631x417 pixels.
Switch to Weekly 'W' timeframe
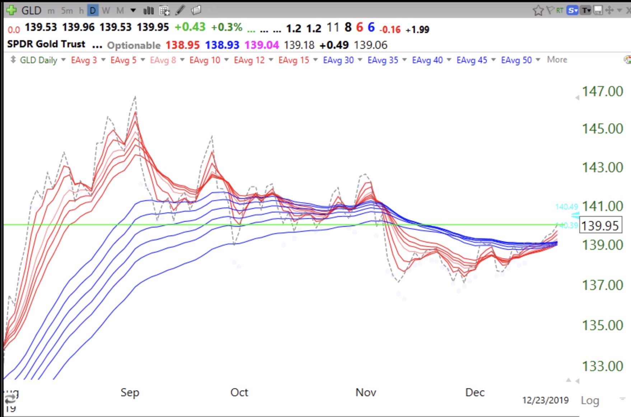tap(106, 11)
